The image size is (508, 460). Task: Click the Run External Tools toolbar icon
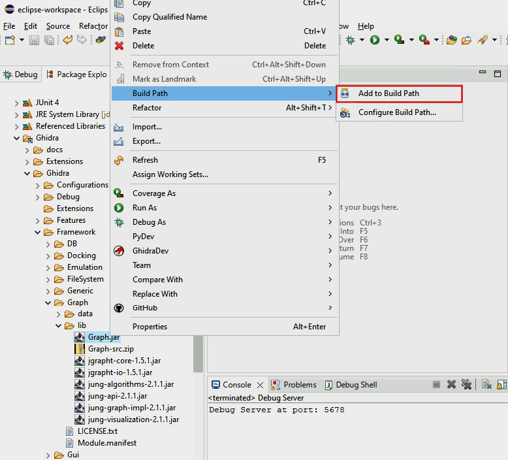coord(424,40)
